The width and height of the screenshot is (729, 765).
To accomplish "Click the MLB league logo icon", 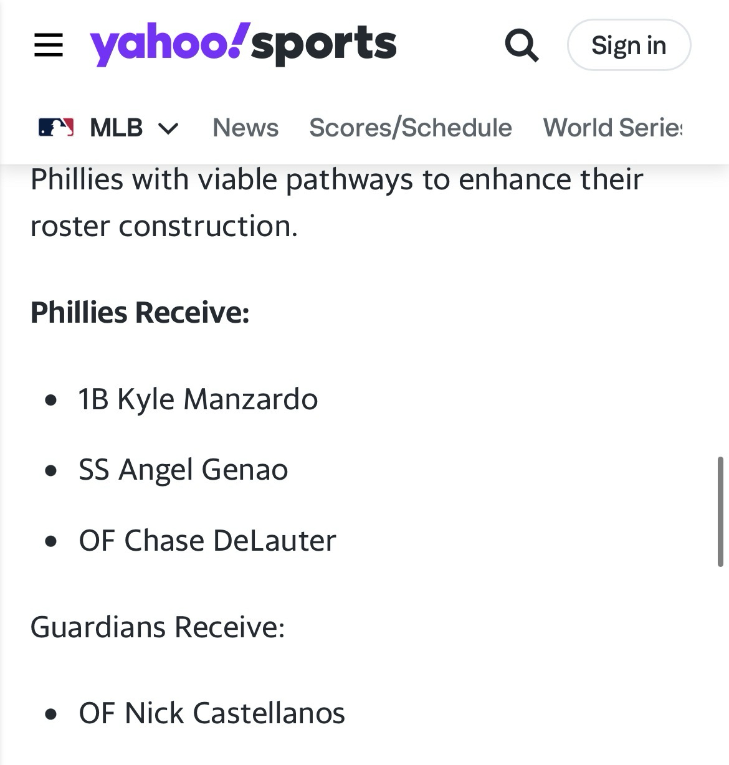I will coord(56,128).
